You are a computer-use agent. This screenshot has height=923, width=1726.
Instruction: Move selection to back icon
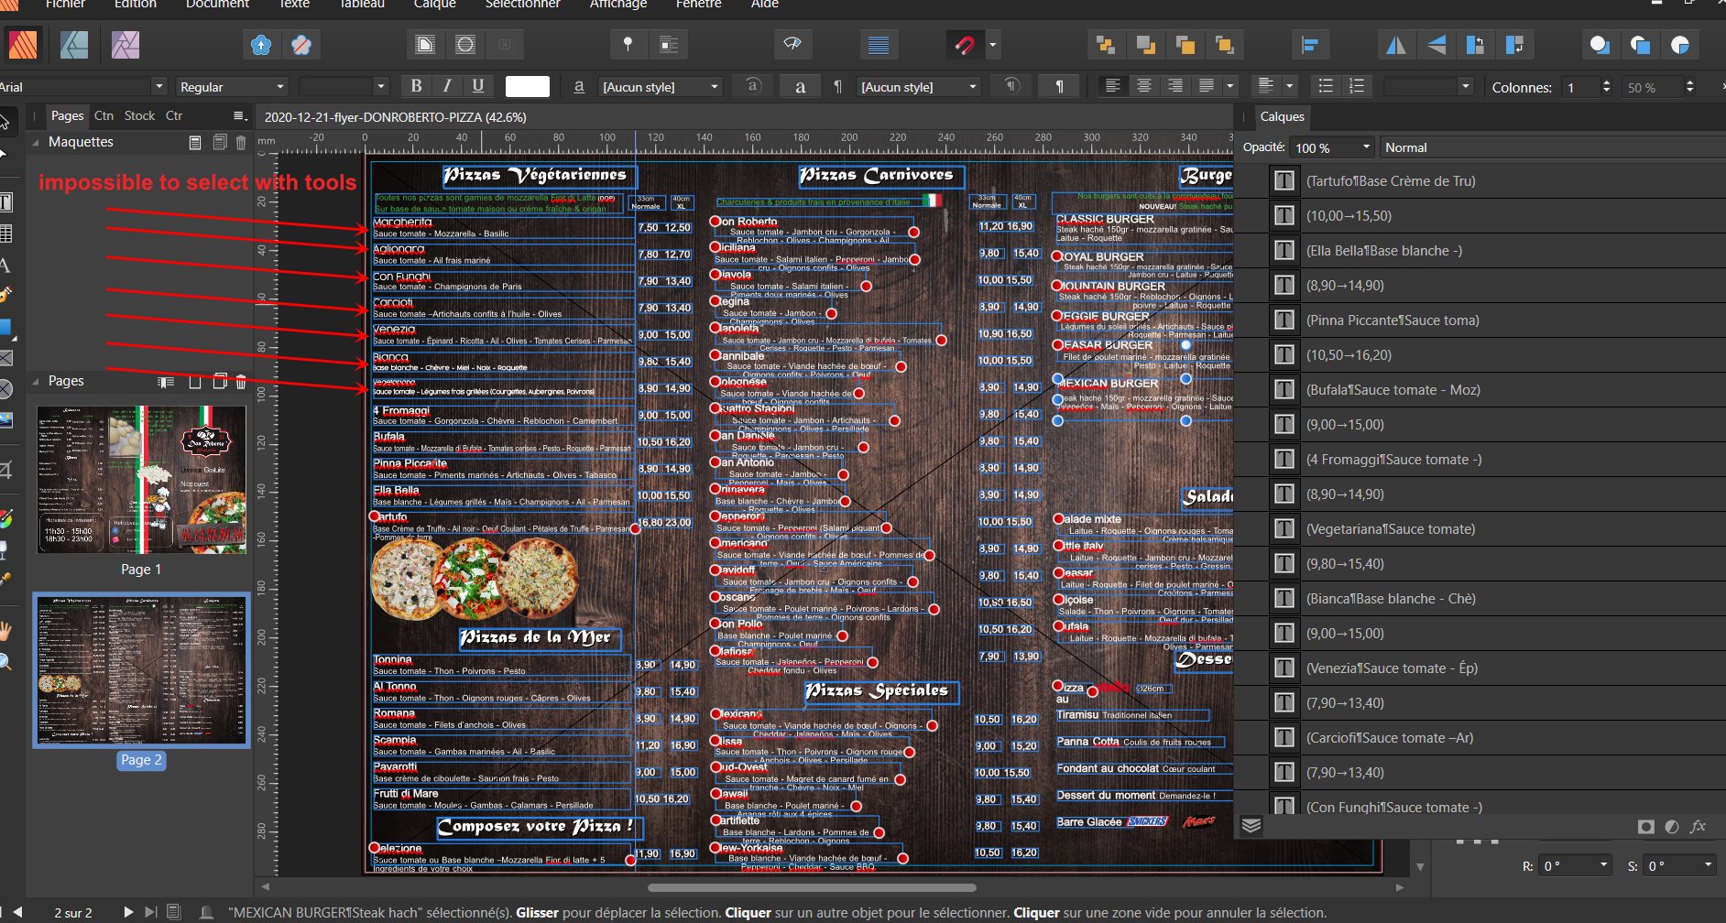coord(1105,44)
